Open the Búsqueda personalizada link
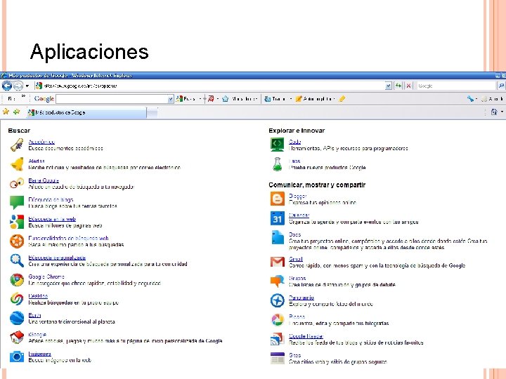The height and width of the screenshot is (379, 506). pos(57,258)
